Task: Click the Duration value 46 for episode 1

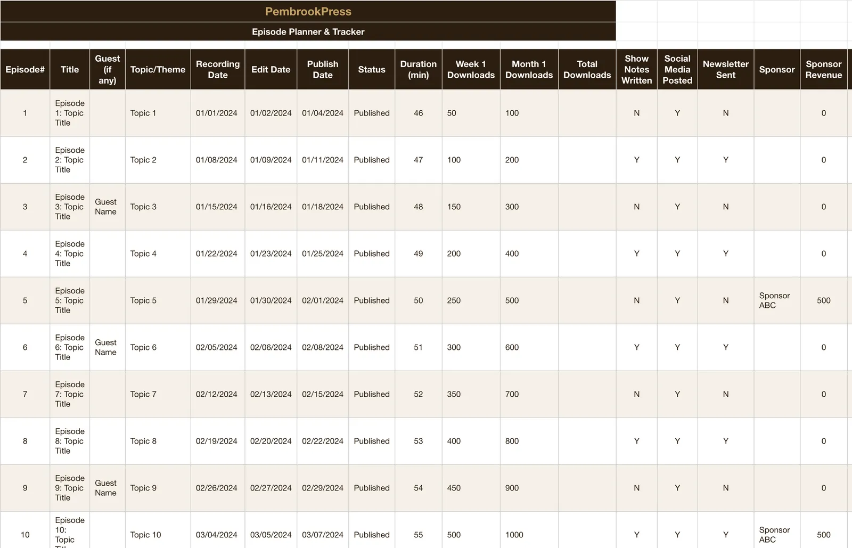Action: (419, 113)
